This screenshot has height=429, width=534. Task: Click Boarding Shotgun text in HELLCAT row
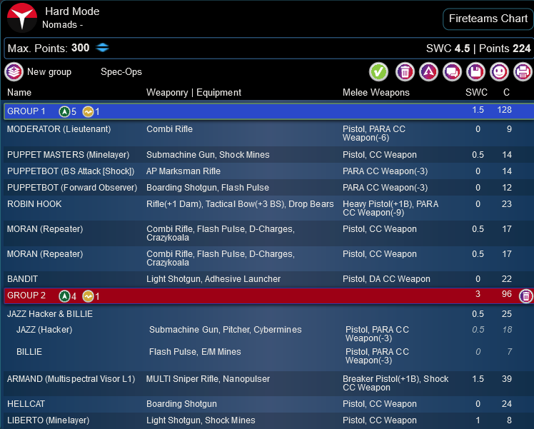(181, 404)
